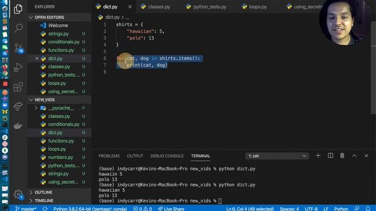Viewport: 376px width, 211px height.
Task: Open the Manage gear menu
Action: click(x=18, y=194)
